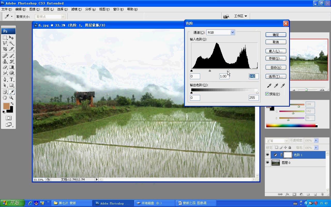The width and height of the screenshot is (331, 207).
Task: Open the 文件 menu
Action: [x=6, y=9]
